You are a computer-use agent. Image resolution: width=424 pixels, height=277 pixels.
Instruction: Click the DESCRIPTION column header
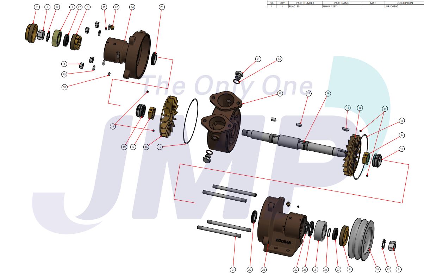point(404,3)
